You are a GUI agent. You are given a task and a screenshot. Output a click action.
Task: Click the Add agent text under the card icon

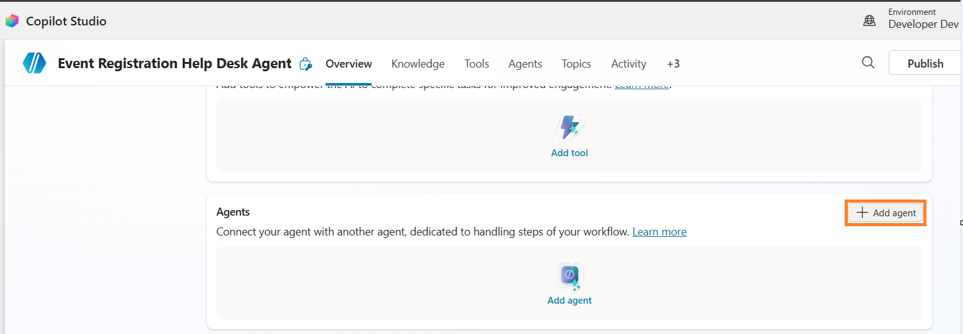[569, 301]
